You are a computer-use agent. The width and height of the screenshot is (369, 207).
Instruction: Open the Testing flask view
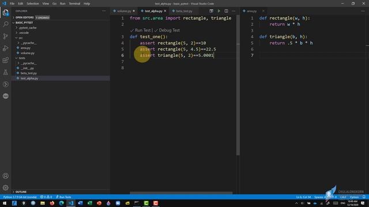click(5, 72)
